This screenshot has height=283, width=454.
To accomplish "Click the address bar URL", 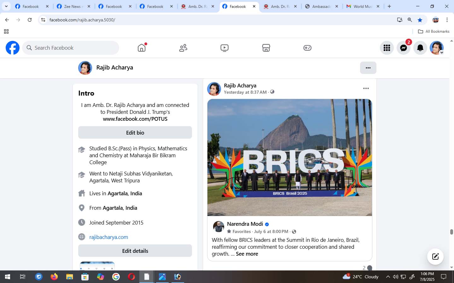I will coord(82,20).
